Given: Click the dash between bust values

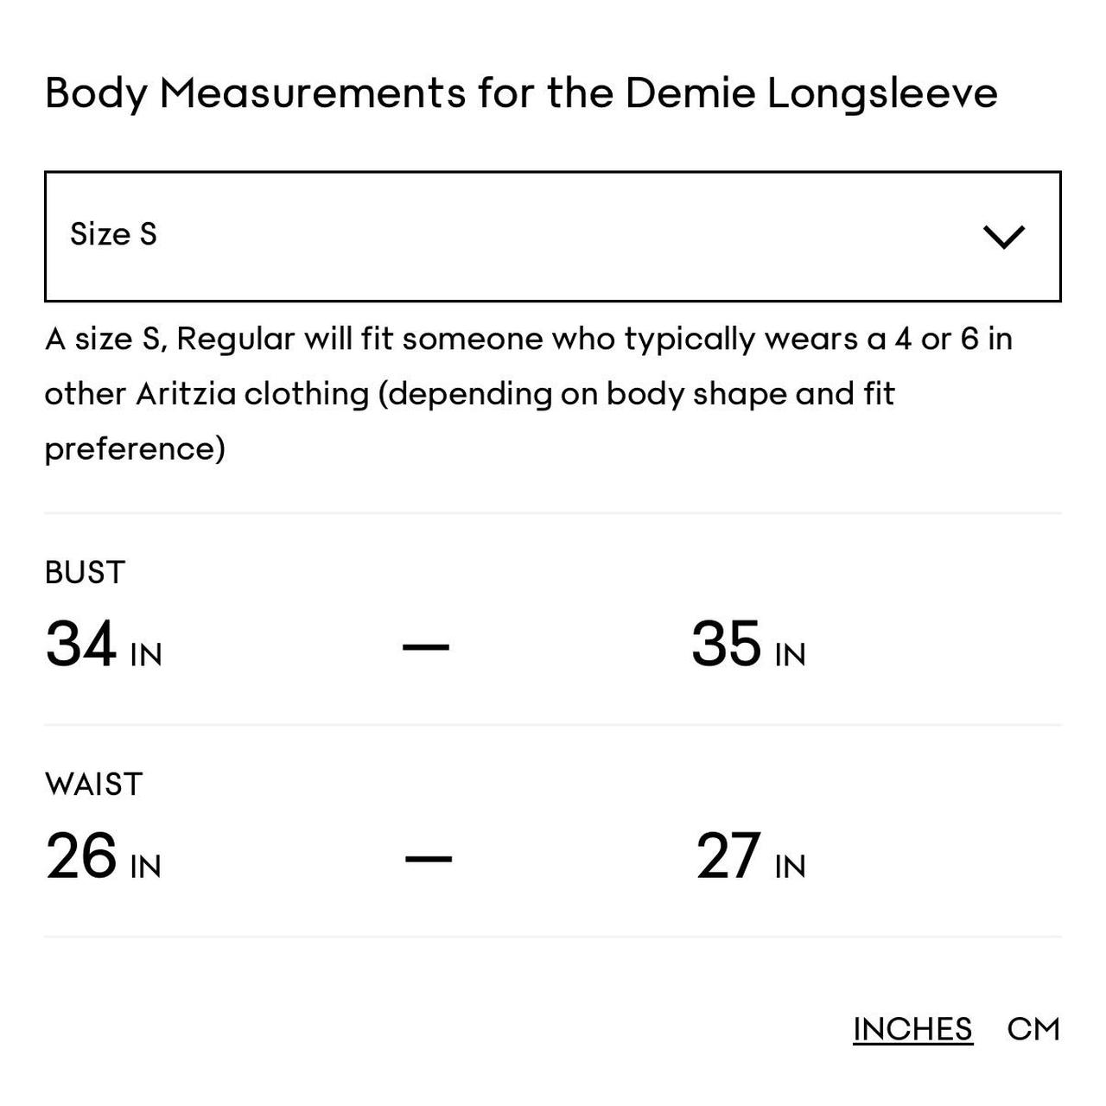Looking at the screenshot, I should [x=426, y=645].
